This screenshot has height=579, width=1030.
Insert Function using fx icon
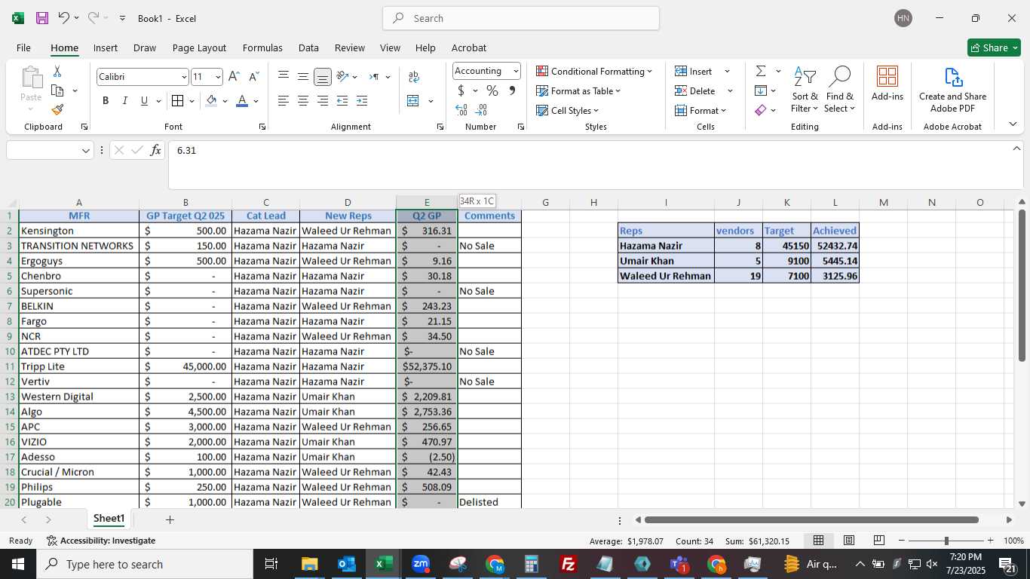(x=156, y=150)
